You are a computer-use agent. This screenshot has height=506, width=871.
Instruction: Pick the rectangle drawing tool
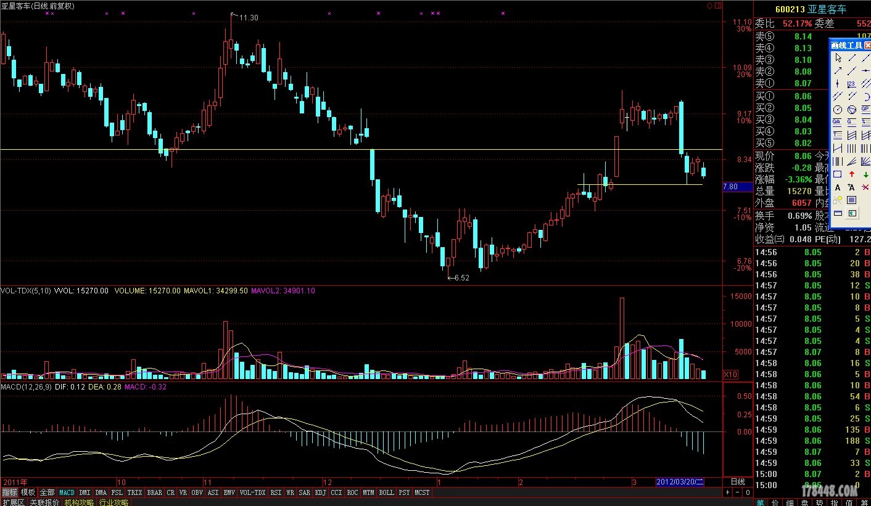[838, 174]
